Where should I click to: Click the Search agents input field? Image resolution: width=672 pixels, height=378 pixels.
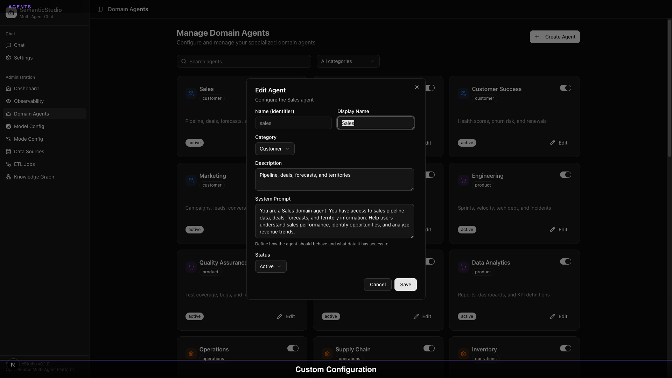(244, 61)
